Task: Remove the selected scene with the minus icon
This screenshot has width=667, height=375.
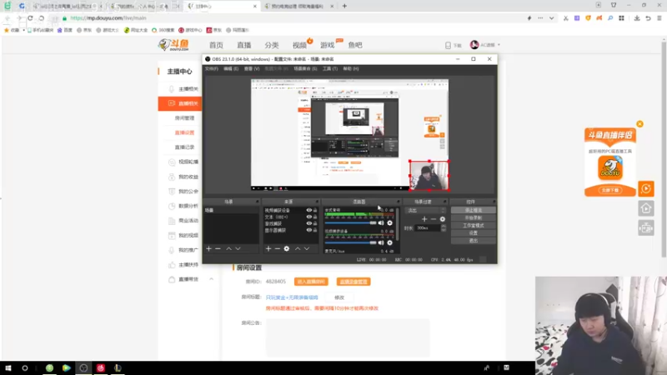Action: [x=218, y=248]
